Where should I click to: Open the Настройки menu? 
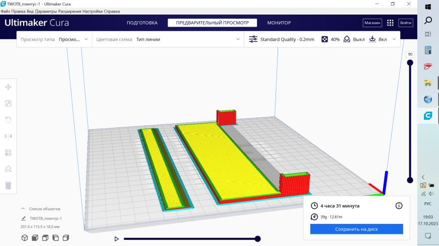coord(93,12)
